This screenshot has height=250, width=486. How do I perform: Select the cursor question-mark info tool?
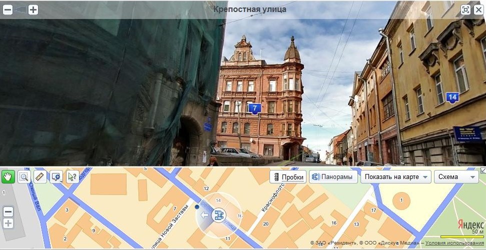click(x=72, y=176)
